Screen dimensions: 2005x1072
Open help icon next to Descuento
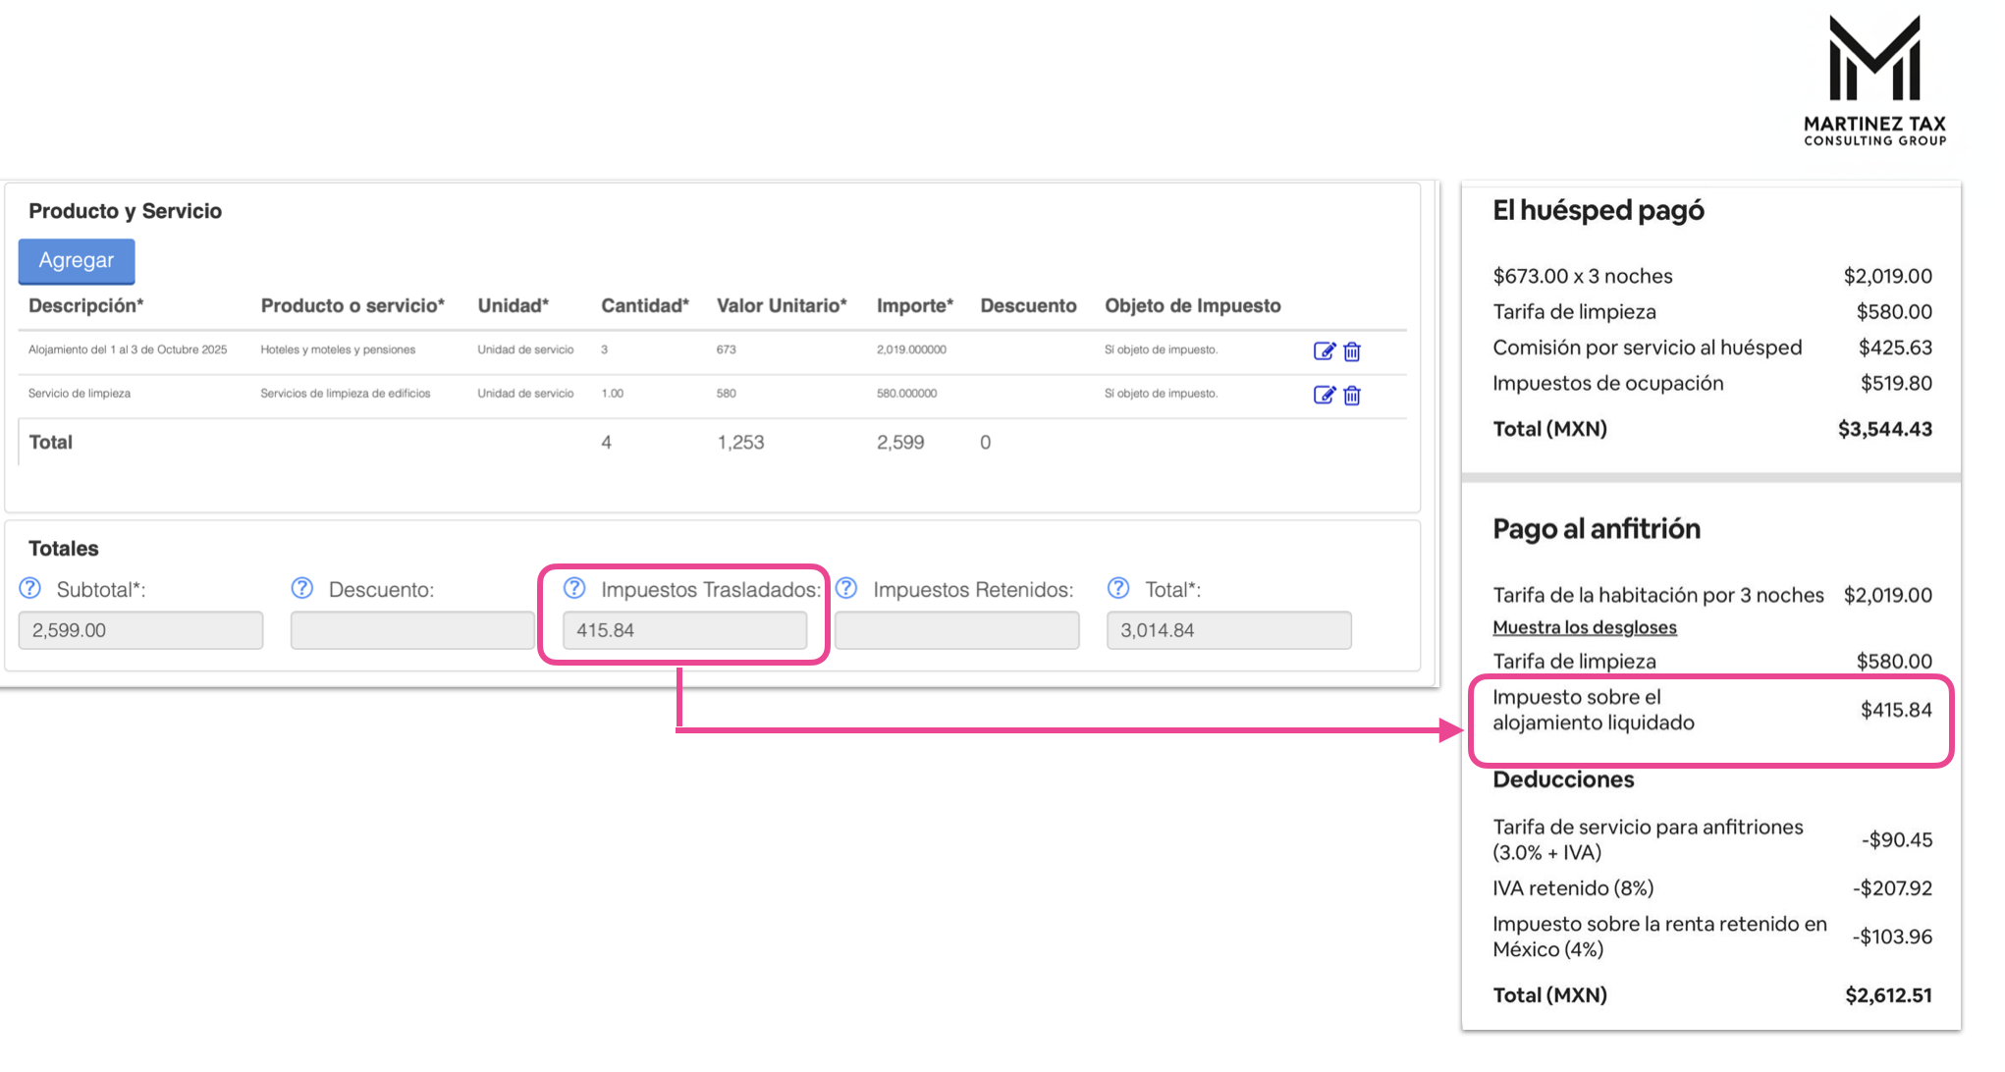(x=302, y=588)
